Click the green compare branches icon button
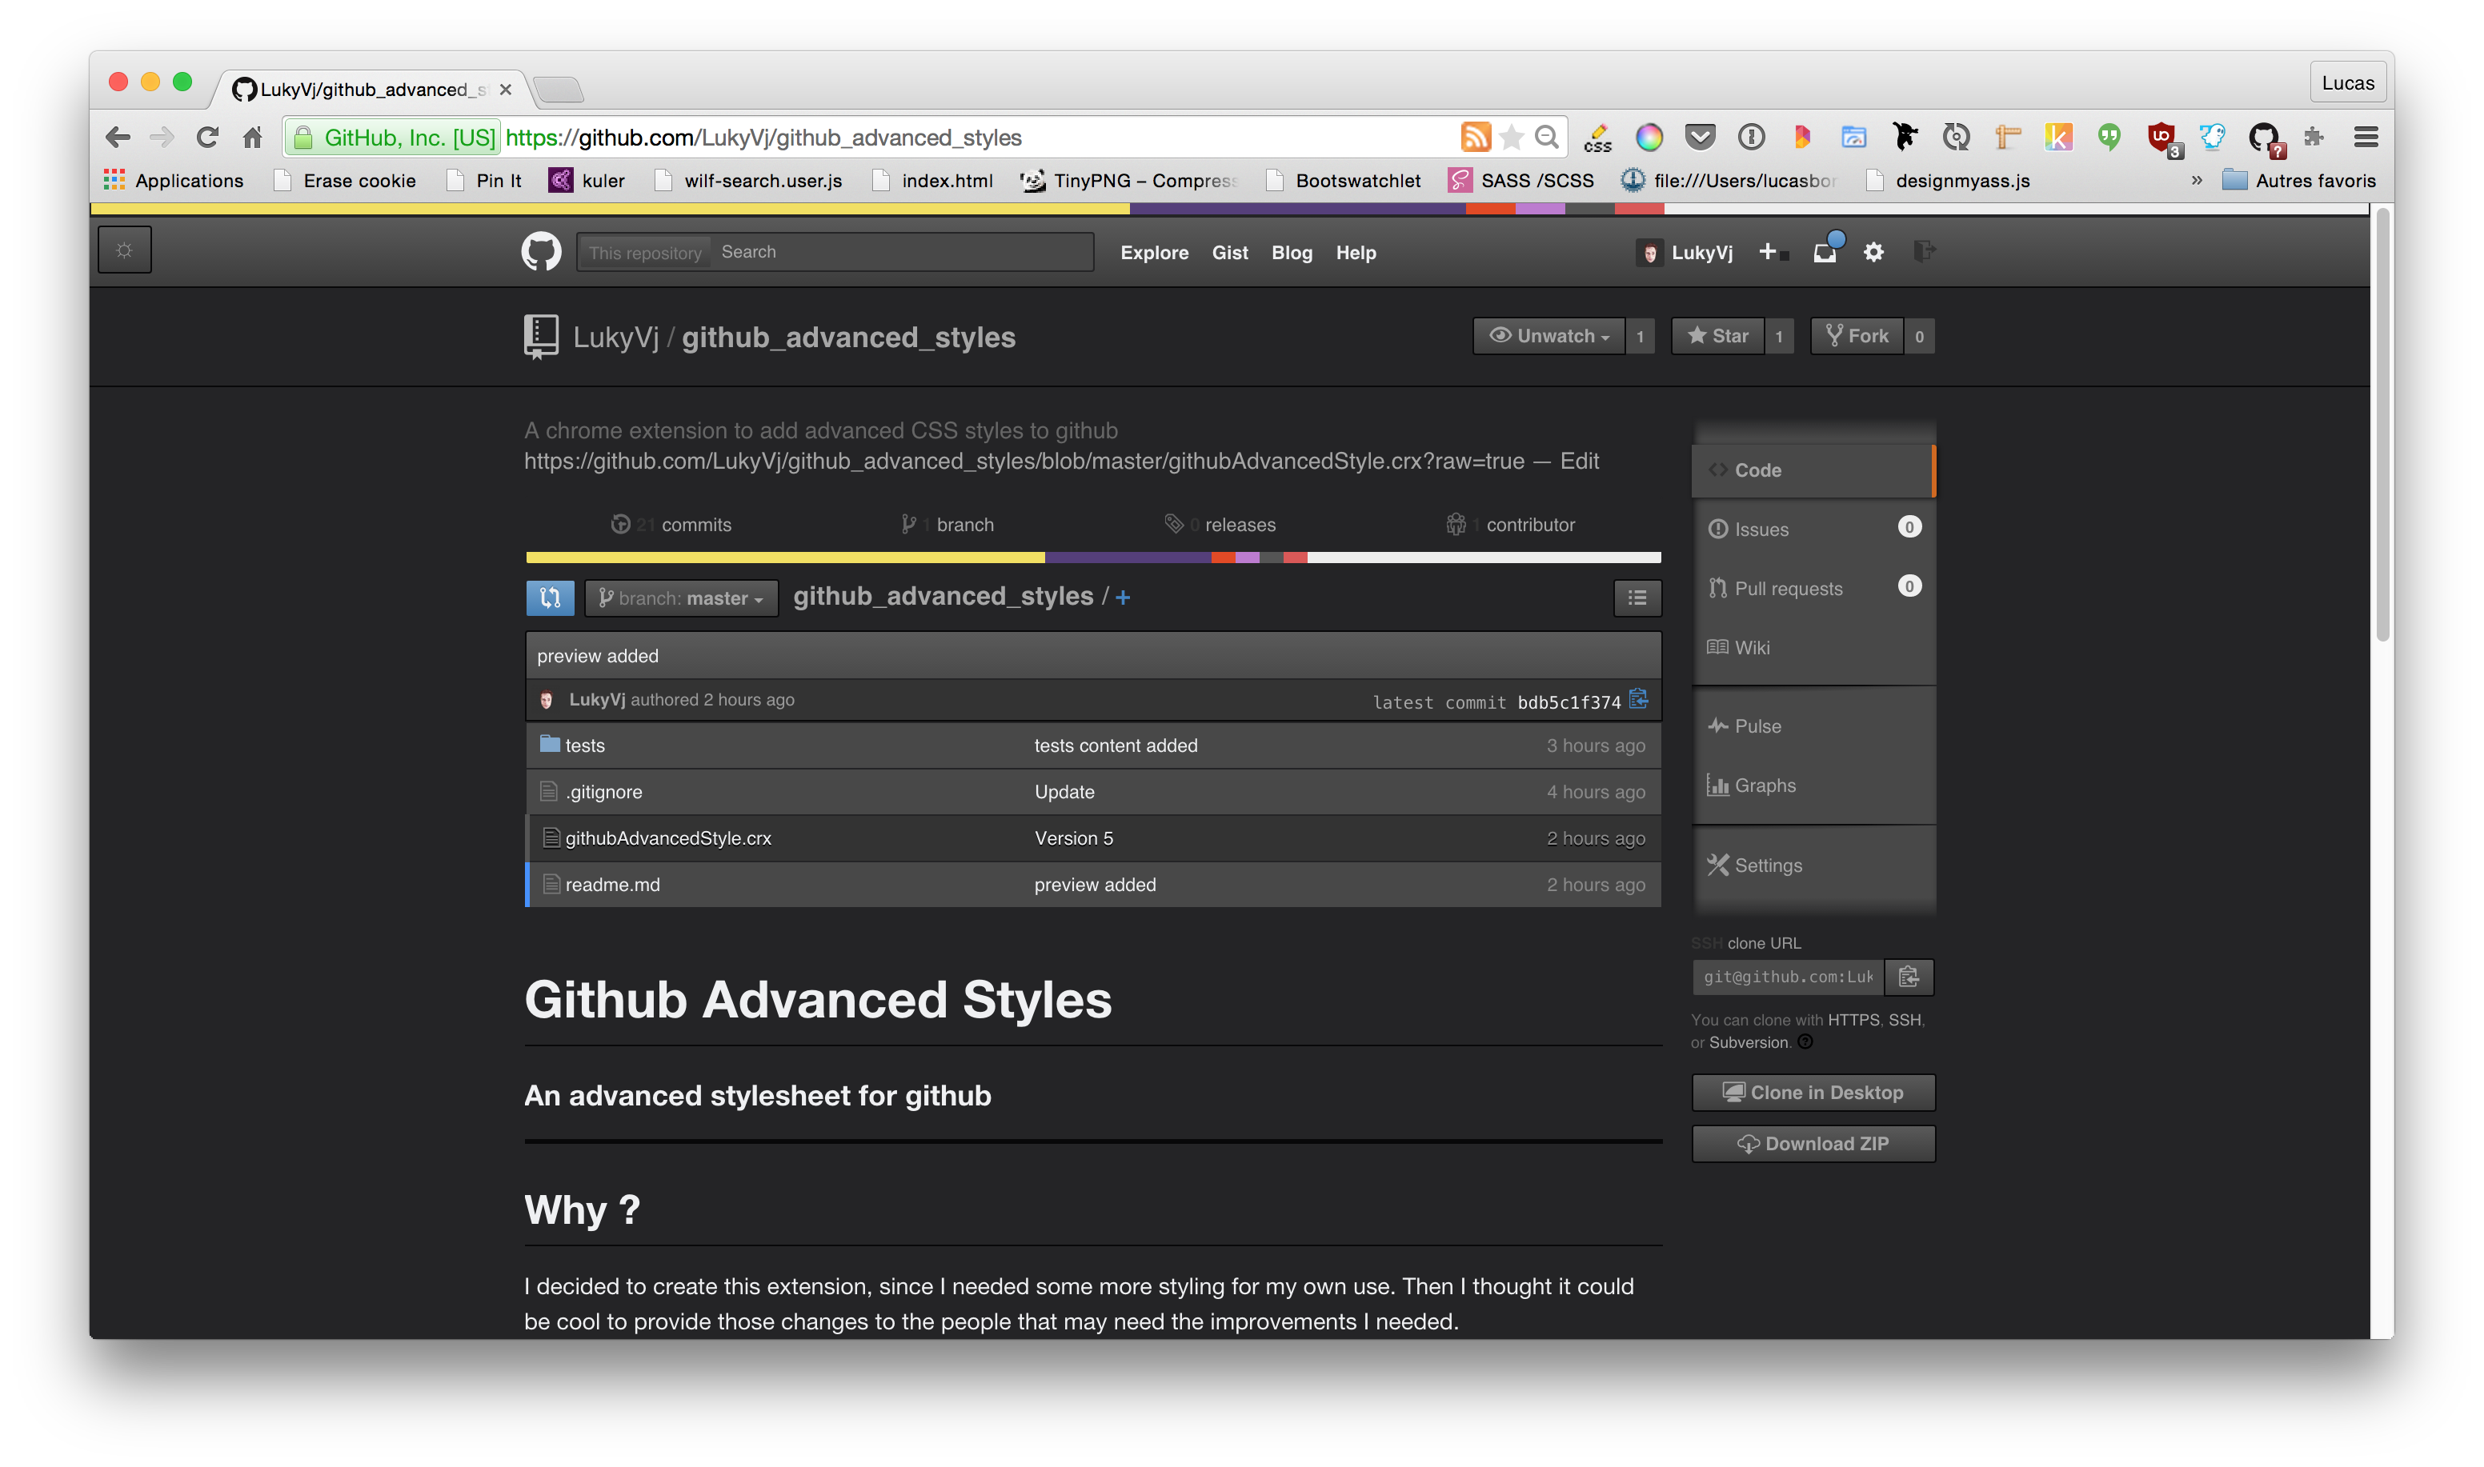 pyautogui.click(x=550, y=597)
